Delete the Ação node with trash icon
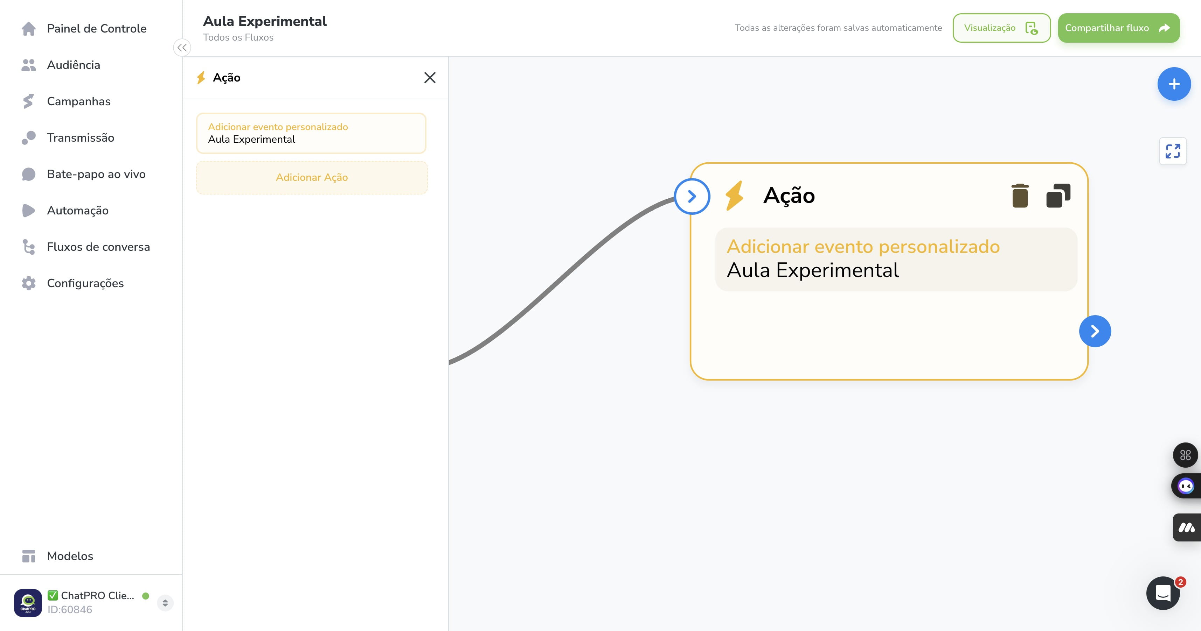The image size is (1201, 631). [x=1020, y=196]
